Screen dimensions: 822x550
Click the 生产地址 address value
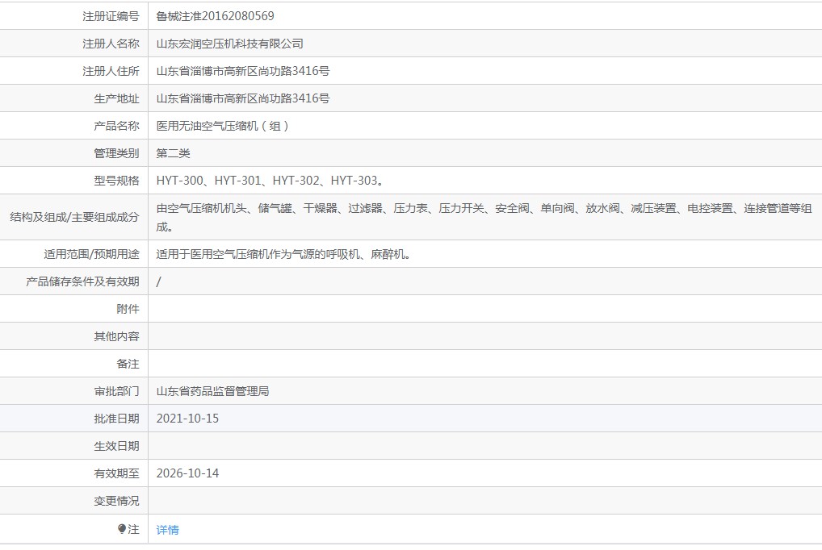(x=243, y=98)
